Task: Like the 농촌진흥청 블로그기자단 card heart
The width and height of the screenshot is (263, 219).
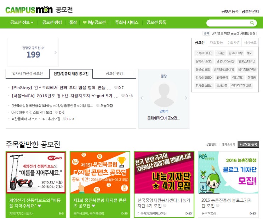Action: click(218, 206)
